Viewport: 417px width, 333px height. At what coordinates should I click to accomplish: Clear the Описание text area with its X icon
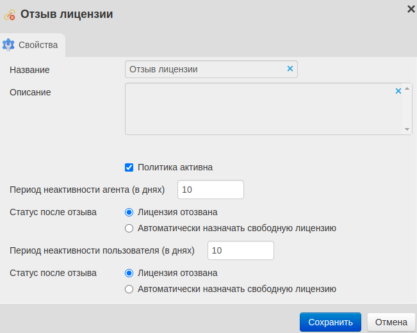click(398, 91)
